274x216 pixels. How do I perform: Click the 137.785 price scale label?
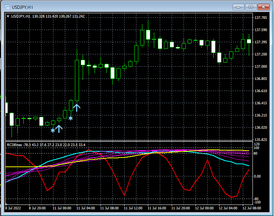coord(261,18)
